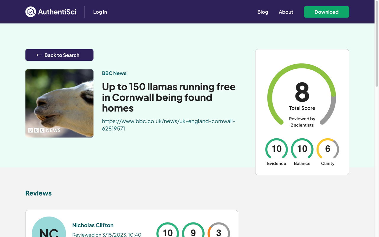Click Nicholas Clifton's score circle showing 9
This screenshot has height=237, width=379.
(193, 230)
